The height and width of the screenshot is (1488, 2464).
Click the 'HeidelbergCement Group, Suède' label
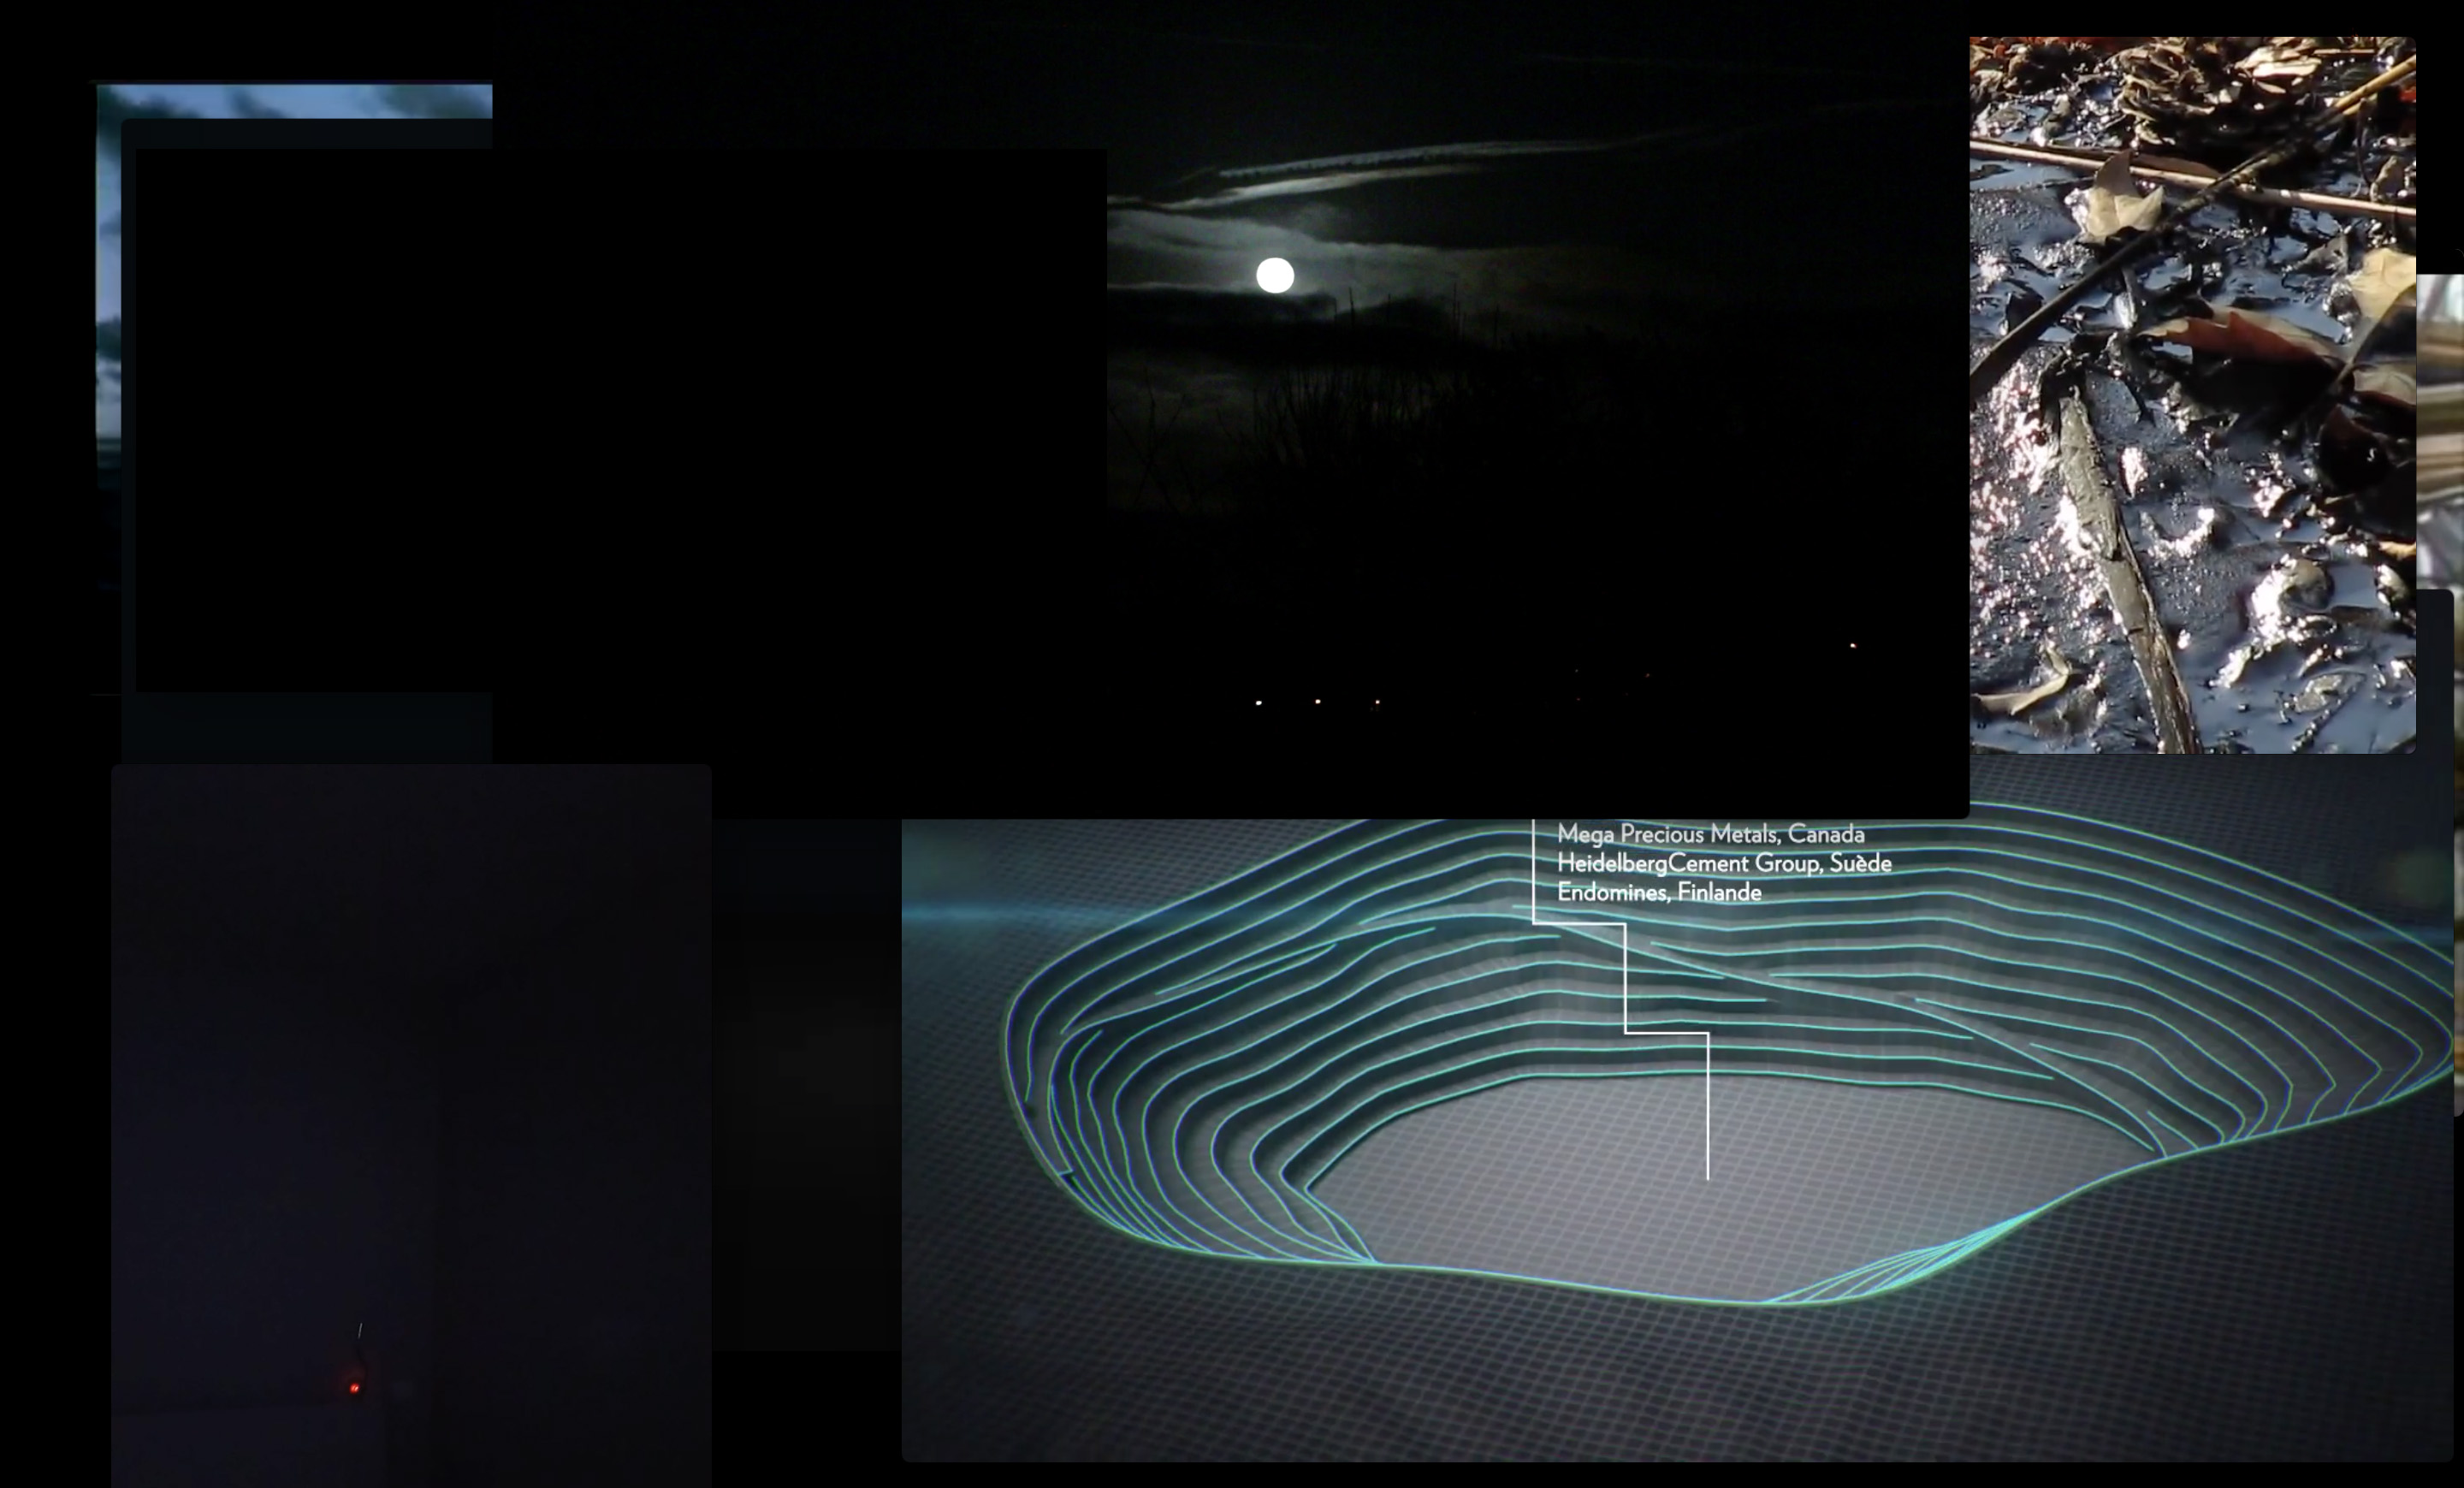click(x=1723, y=863)
